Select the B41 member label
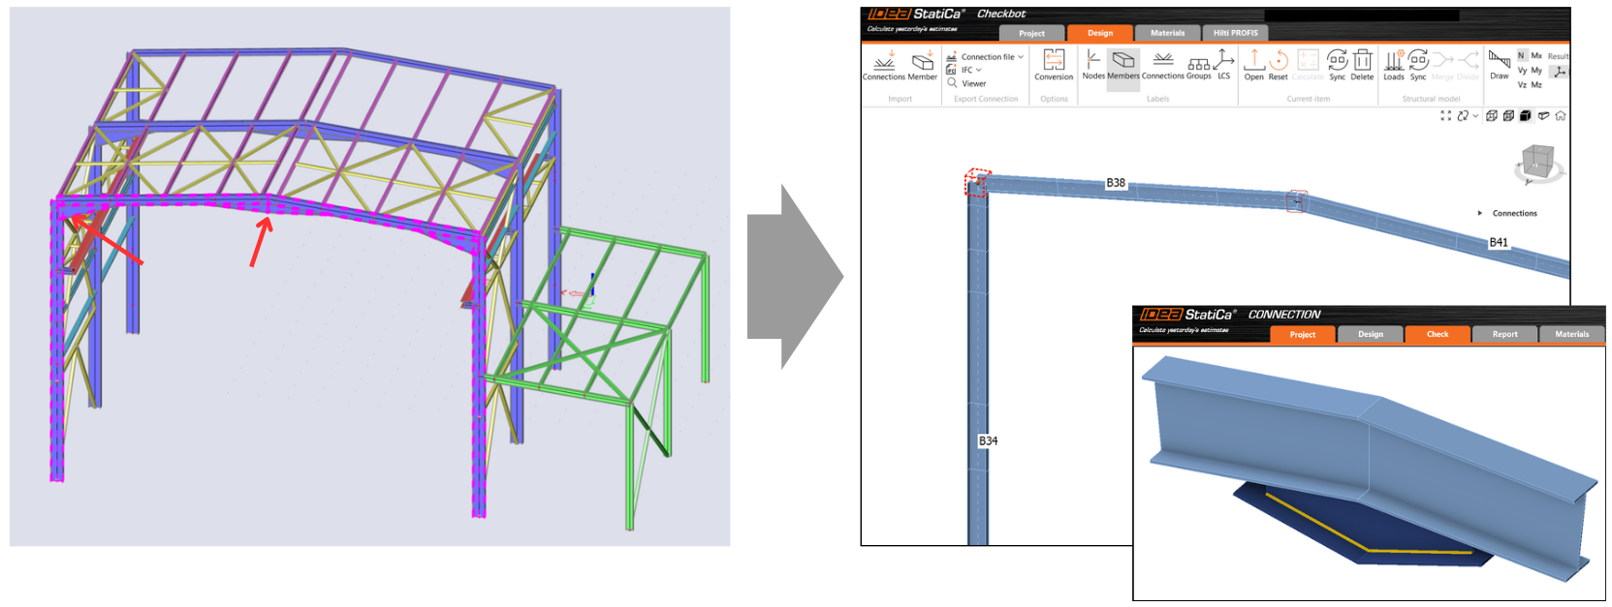Screen dimensions: 1612x607 [x=1499, y=243]
